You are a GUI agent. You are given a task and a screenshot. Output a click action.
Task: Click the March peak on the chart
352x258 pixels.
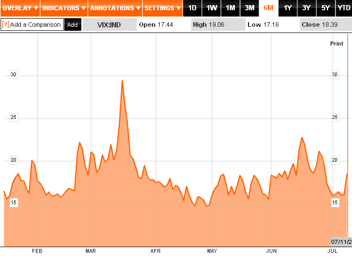[122, 81]
